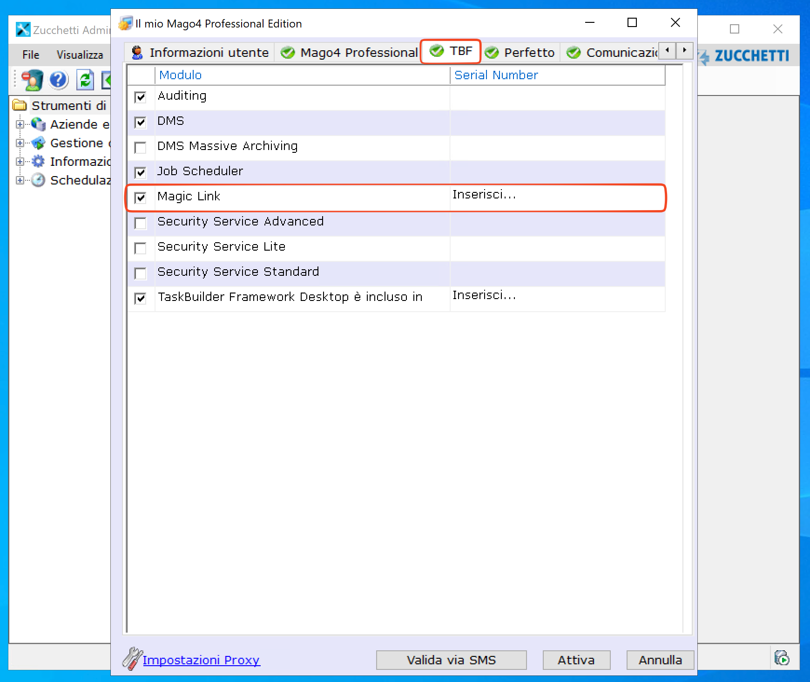
Task: Select the Job Scheduler row text
Action: pyautogui.click(x=200, y=171)
